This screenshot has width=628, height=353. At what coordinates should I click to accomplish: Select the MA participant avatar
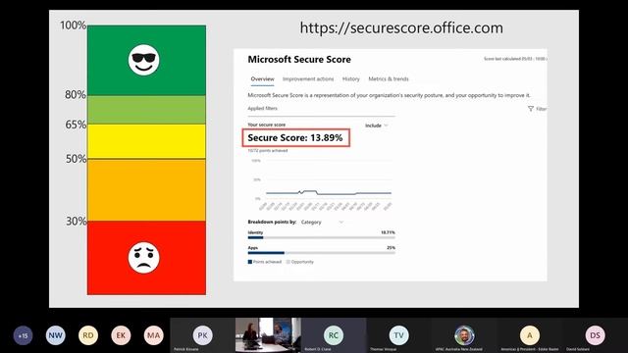(153, 335)
